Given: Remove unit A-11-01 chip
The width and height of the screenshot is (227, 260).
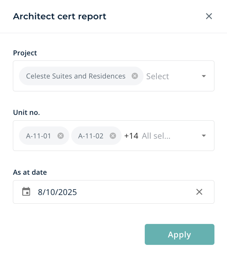Looking at the screenshot, I should click(61, 136).
